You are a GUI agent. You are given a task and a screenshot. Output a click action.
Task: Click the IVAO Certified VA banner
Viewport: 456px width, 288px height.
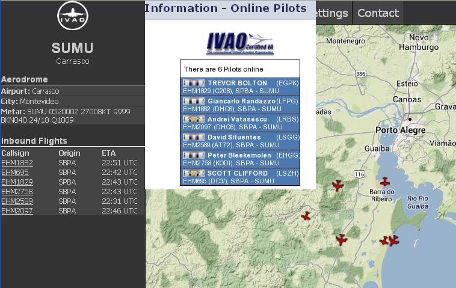click(239, 43)
